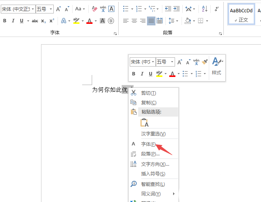Open the ribbon font name dropdown
The height and width of the screenshot is (202, 261).
pos(33,9)
